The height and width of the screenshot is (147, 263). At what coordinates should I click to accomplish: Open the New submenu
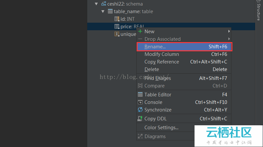184,31
